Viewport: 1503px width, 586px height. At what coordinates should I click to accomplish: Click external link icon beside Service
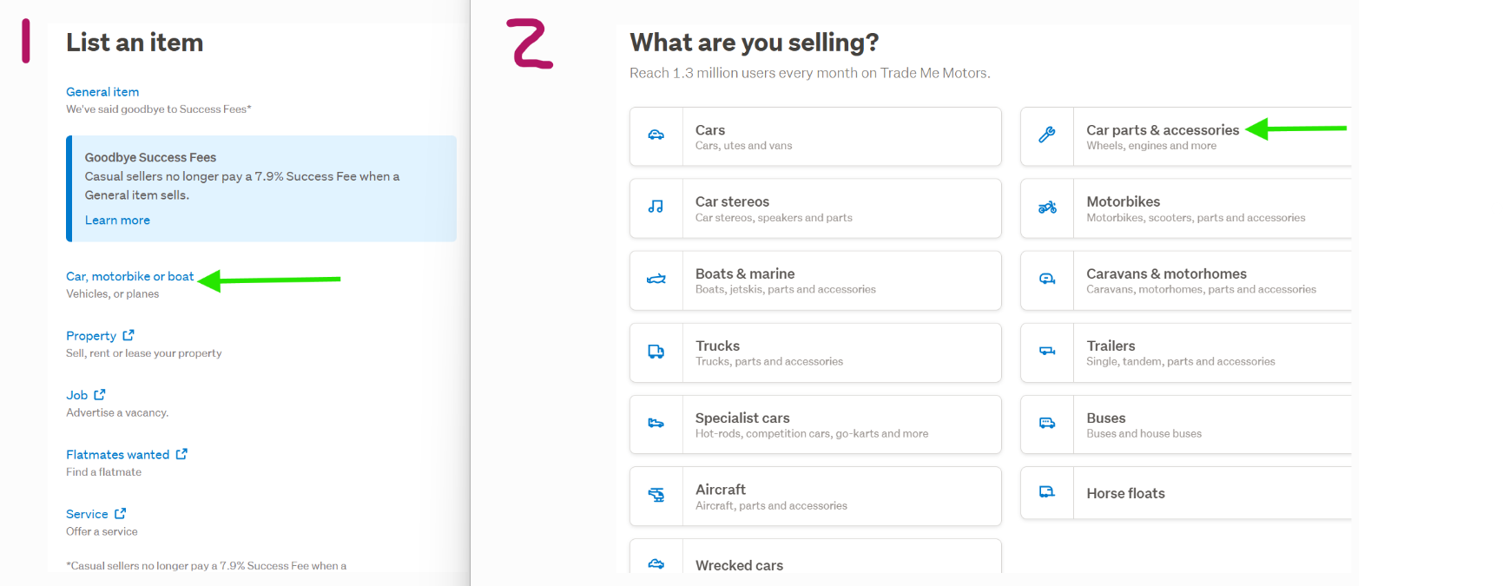point(121,513)
